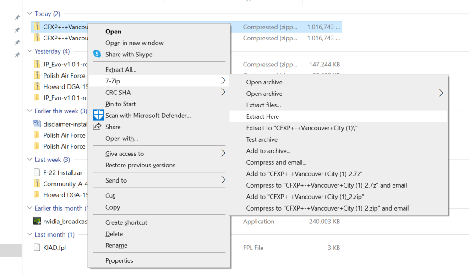Screen dimensions: 469x277
Task: Collapse the Yesterday group
Action: [x=30, y=51]
